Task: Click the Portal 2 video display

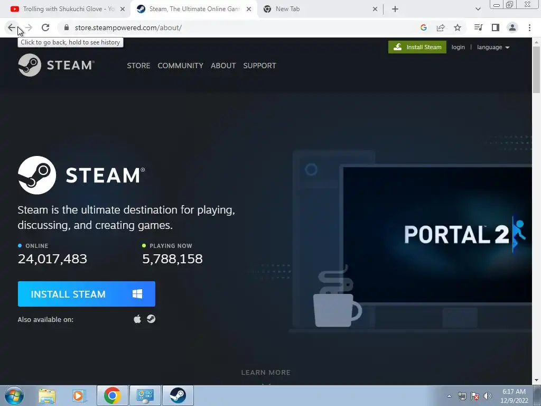Action: [x=437, y=235]
